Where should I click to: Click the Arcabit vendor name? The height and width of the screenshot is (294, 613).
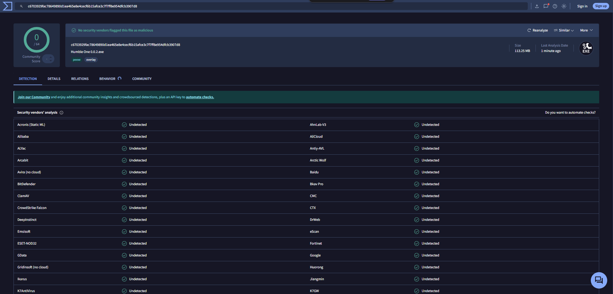click(x=23, y=160)
